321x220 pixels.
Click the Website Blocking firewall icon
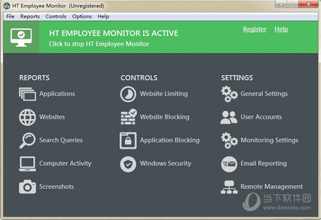(x=128, y=117)
